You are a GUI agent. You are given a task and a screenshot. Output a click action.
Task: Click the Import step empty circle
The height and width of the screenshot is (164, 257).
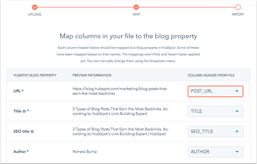click(x=238, y=7)
